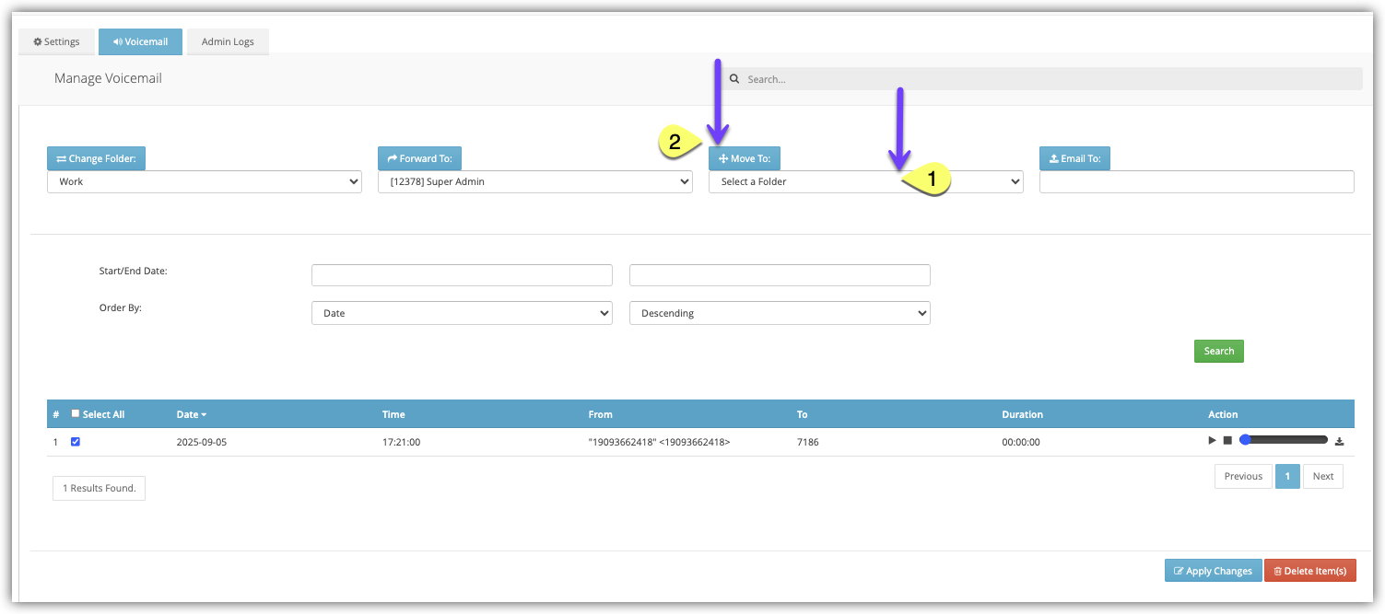The width and height of the screenshot is (1385, 614).
Task: Click the Email To input field
Action: point(1196,182)
